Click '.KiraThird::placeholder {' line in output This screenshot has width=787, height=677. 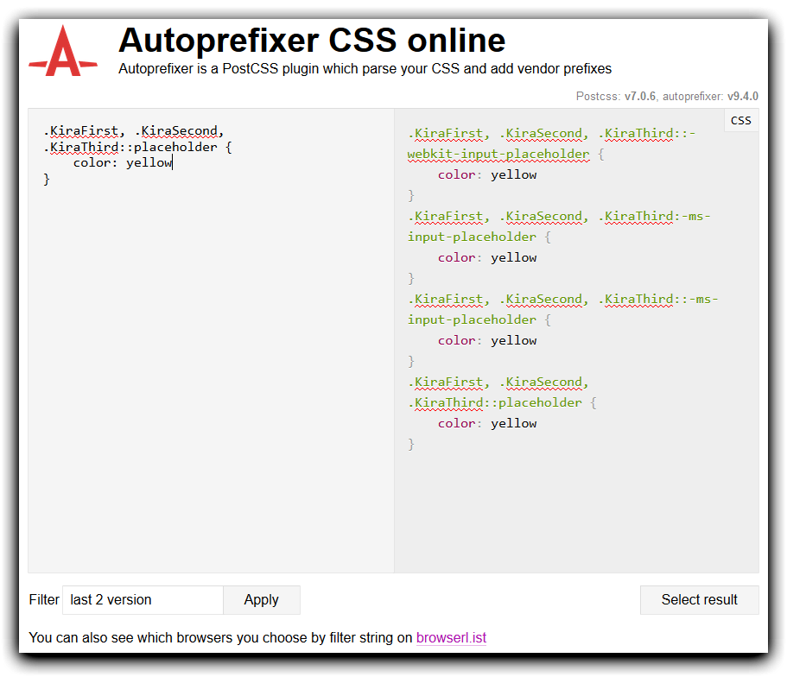(503, 402)
